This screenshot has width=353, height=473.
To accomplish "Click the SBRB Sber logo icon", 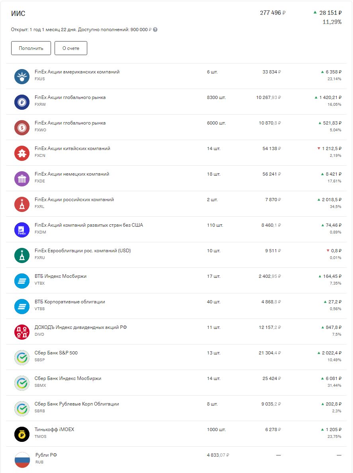I will [x=22, y=409].
